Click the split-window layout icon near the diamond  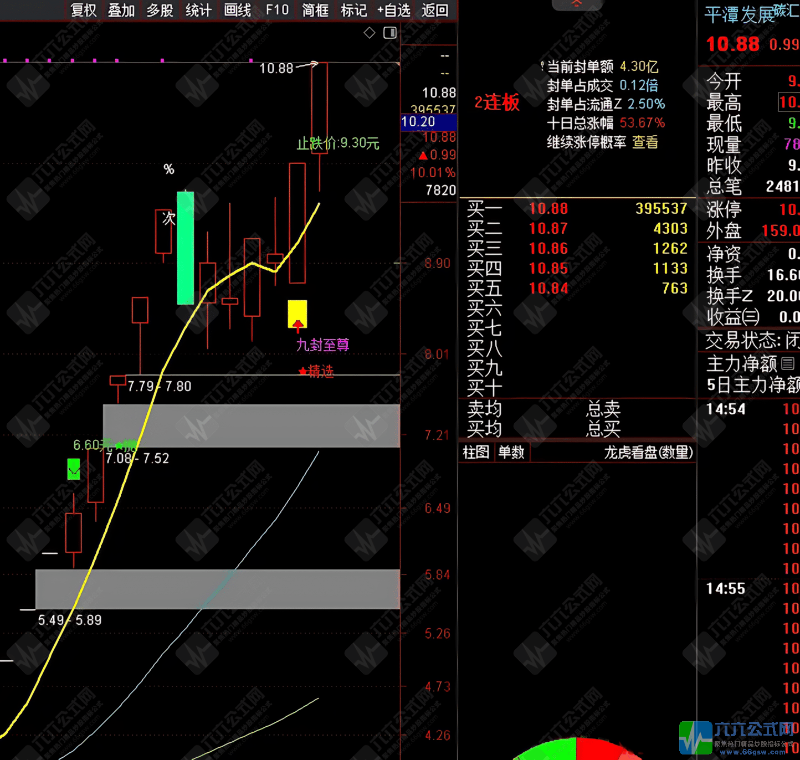tap(390, 33)
